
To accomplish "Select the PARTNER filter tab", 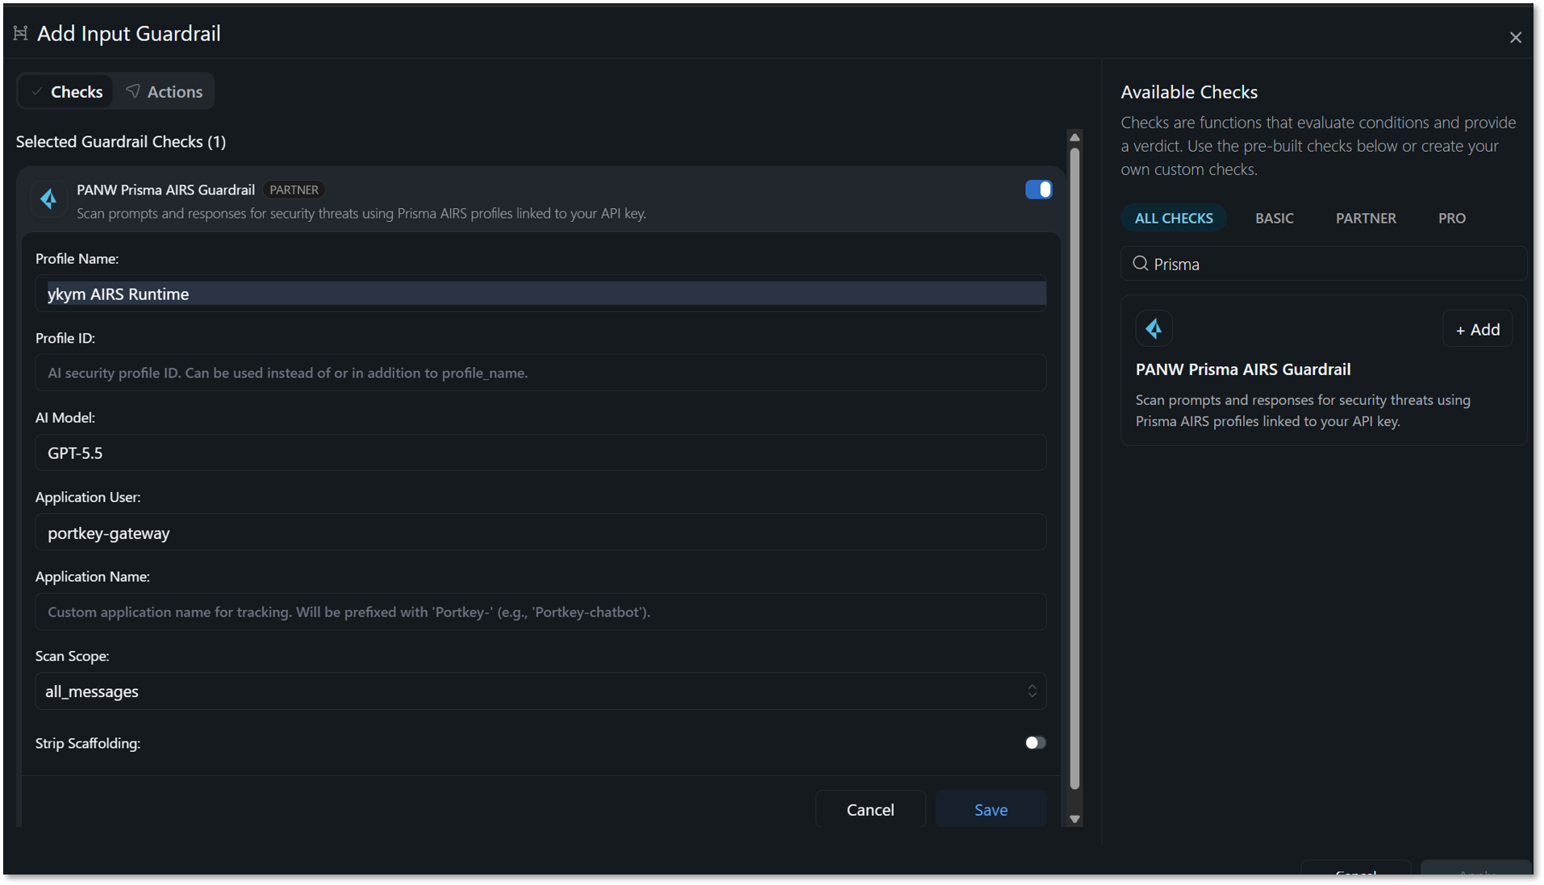I will click(1366, 218).
